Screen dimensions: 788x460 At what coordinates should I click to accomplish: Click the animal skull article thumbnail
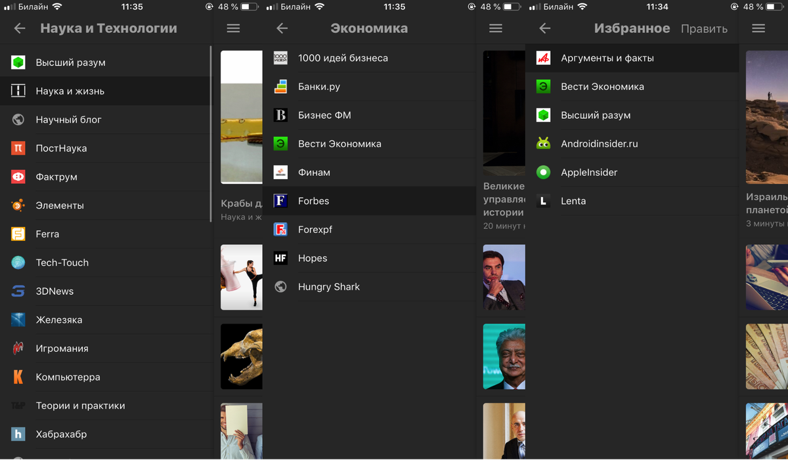click(241, 356)
